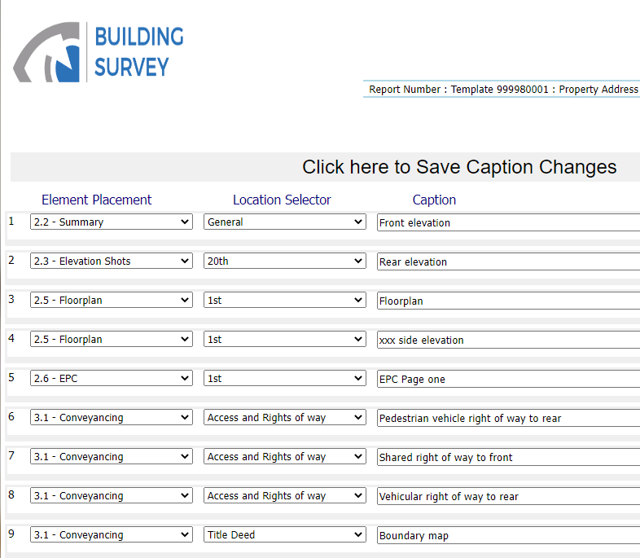
Task: Open row 3 Floorplan element dropdown
Action: tap(112, 301)
